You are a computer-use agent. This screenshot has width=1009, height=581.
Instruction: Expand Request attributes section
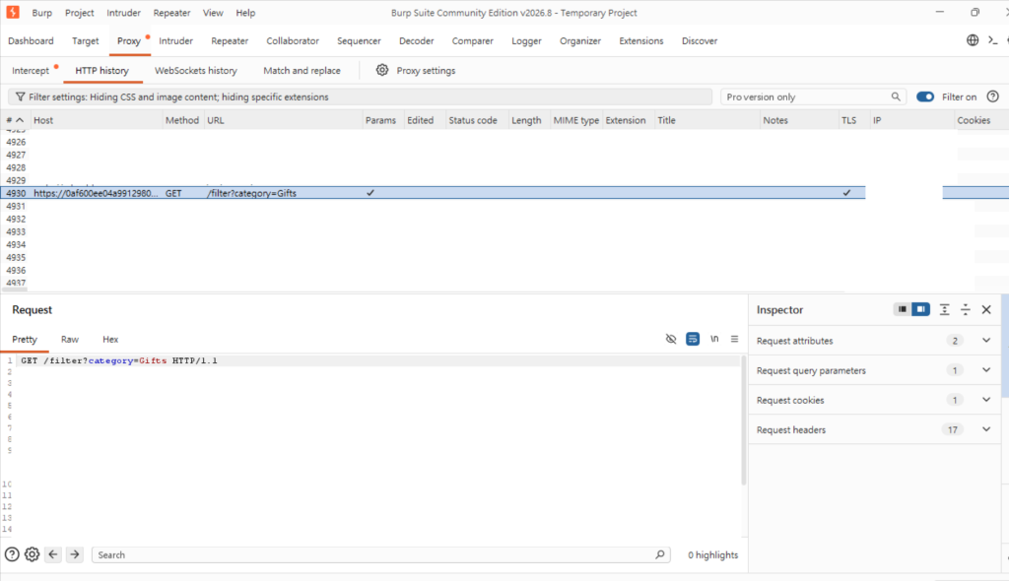tap(985, 341)
